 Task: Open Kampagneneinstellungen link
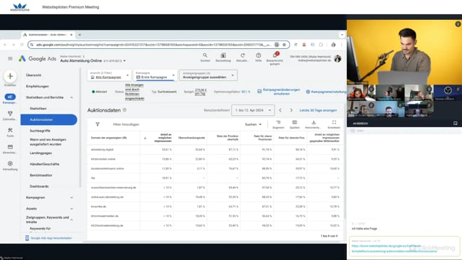click(326, 92)
